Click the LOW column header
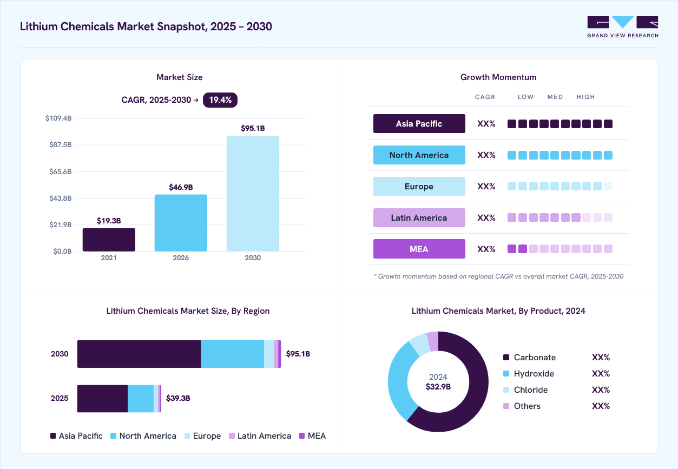The height and width of the screenshot is (469, 678). (525, 97)
